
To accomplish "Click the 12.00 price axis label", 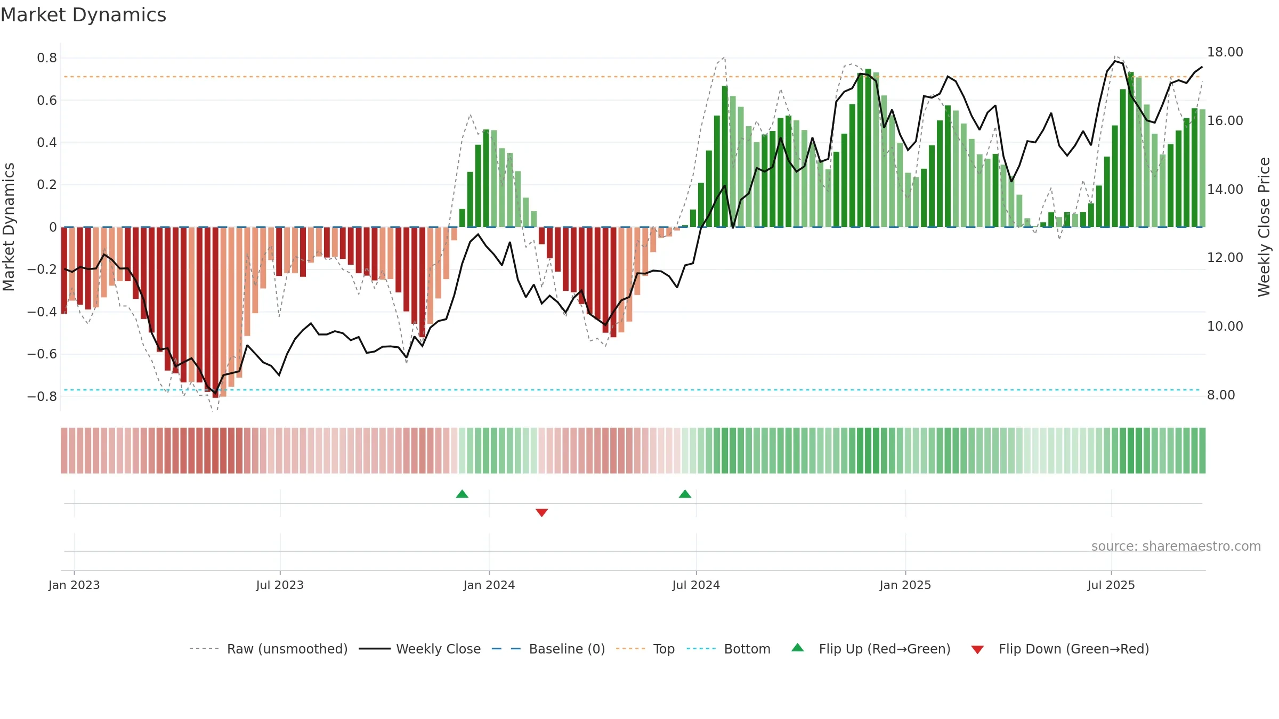I will pyautogui.click(x=1225, y=258).
